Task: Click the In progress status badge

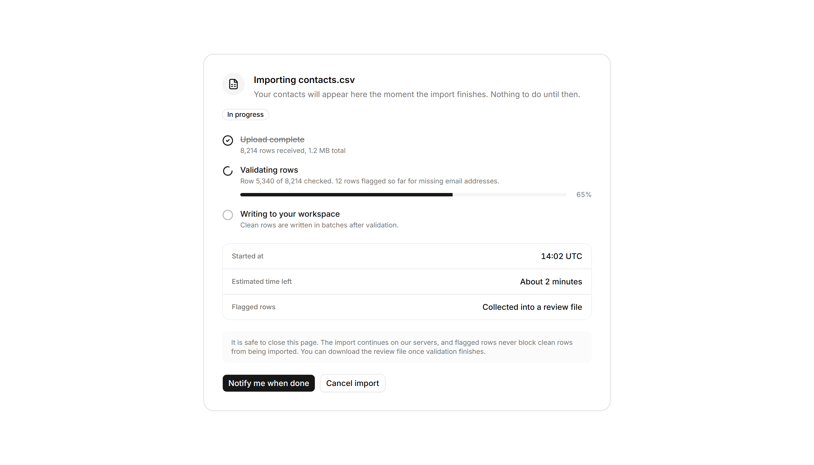Action: tap(245, 114)
